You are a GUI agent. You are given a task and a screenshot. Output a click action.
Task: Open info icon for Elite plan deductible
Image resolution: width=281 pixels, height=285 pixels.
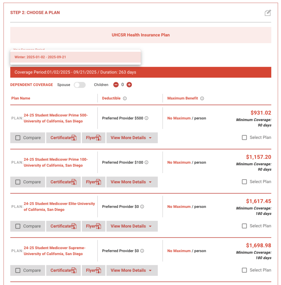click(142, 207)
